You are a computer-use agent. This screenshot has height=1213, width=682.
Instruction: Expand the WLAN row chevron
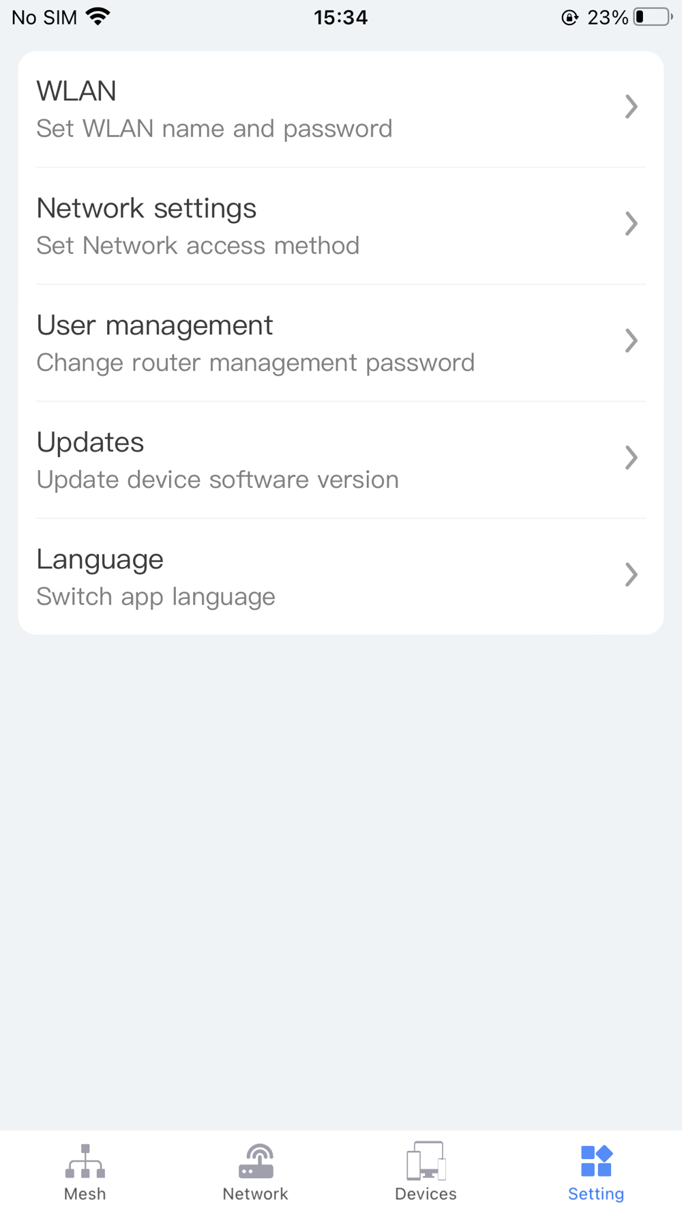(x=632, y=107)
